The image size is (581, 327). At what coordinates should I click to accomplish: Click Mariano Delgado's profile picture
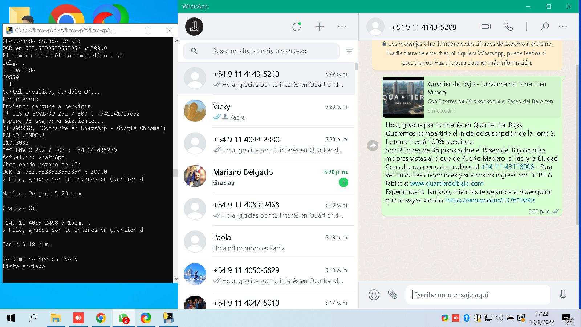coord(195,176)
